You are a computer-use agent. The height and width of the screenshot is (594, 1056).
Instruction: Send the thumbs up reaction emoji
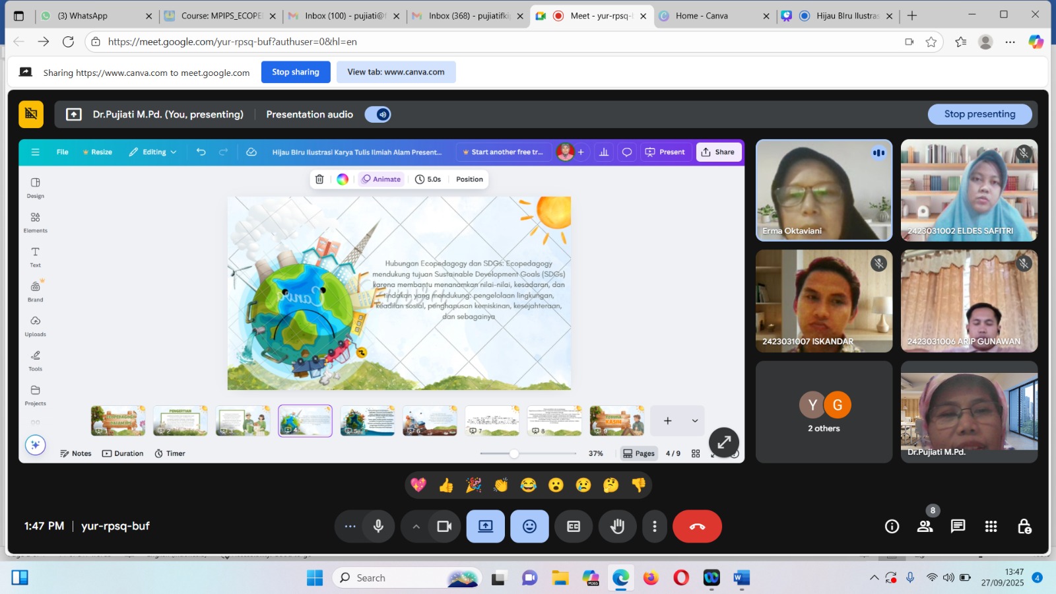[x=446, y=486]
